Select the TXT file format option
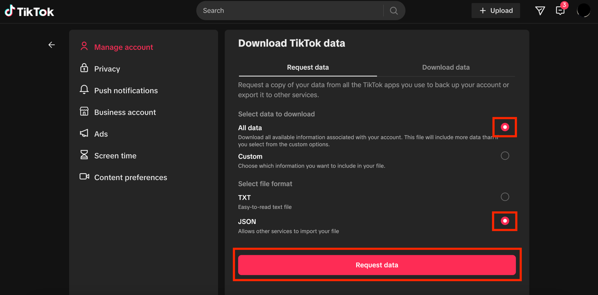 [505, 197]
